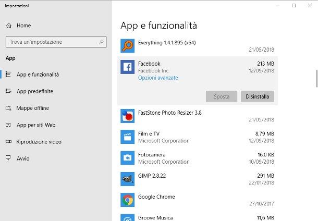This screenshot has height=221, width=318.
Task: Click the greyed Sposta button
Action: click(222, 96)
